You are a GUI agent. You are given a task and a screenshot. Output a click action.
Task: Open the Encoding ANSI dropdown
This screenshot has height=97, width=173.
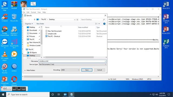[x=70, y=70]
